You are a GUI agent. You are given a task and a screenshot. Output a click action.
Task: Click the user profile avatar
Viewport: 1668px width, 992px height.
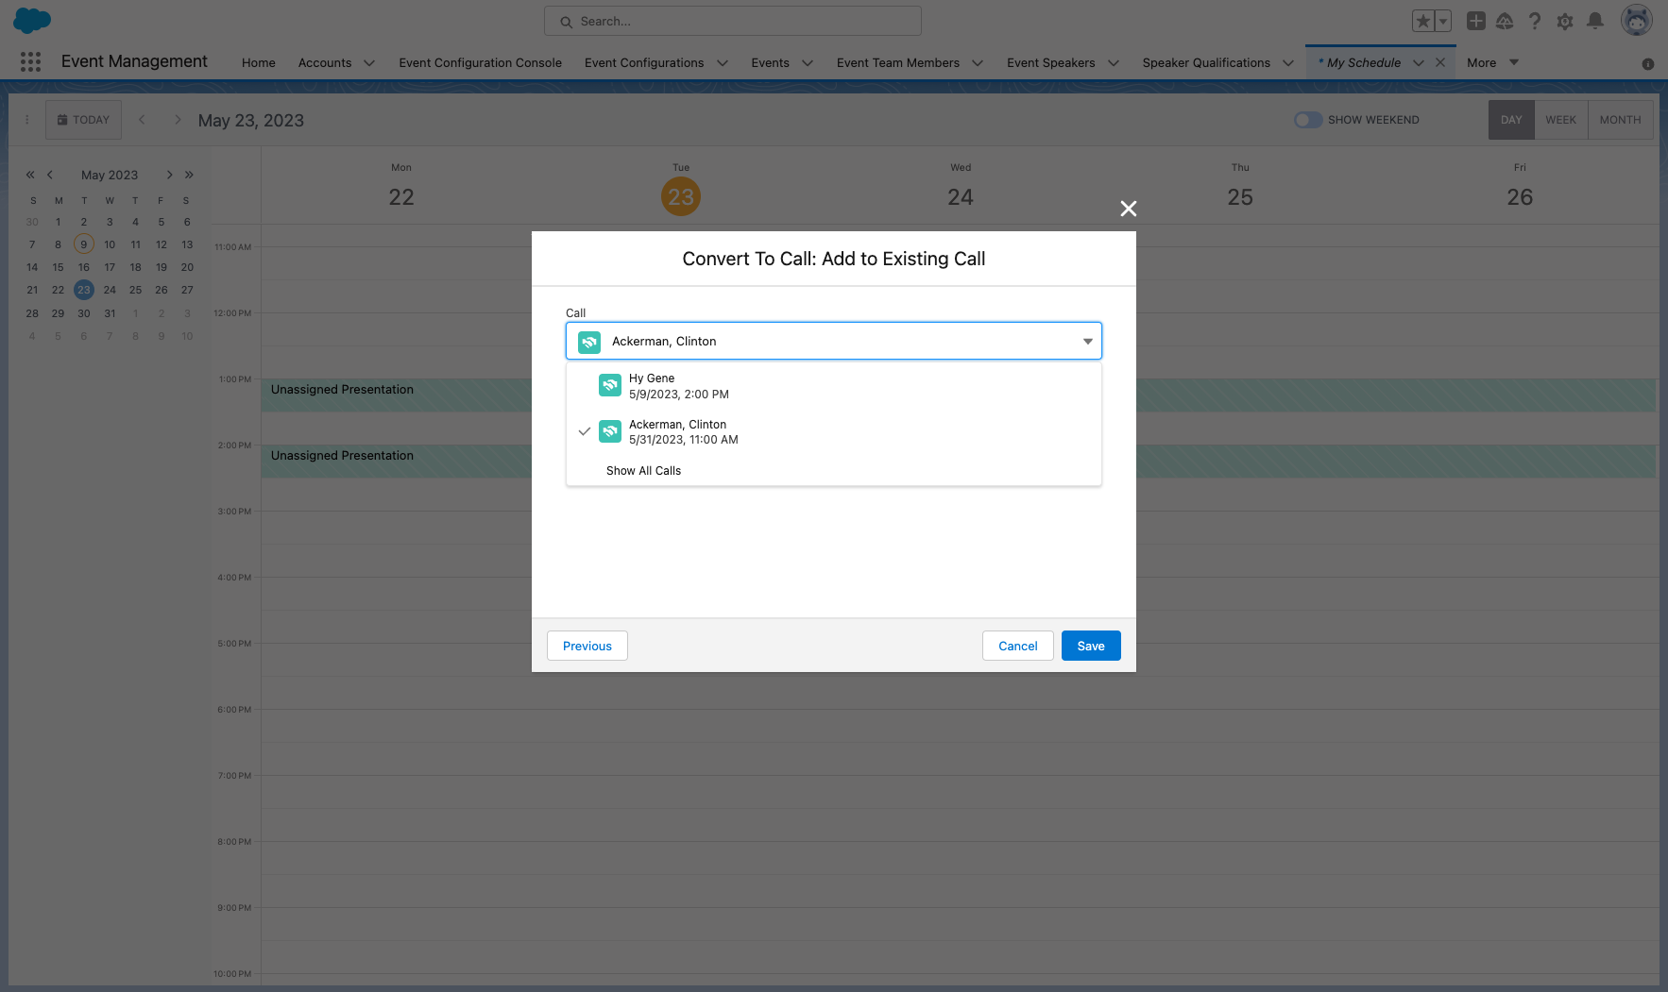click(x=1636, y=20)
